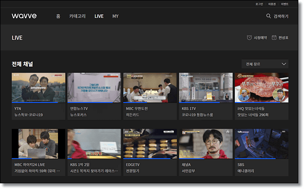Go to the 홈 menu
The image size is (304, 189).
(x=58, y=16)
